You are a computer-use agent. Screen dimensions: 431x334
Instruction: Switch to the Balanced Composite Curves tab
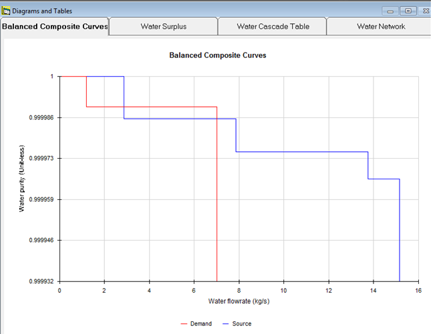coord(55,27)
